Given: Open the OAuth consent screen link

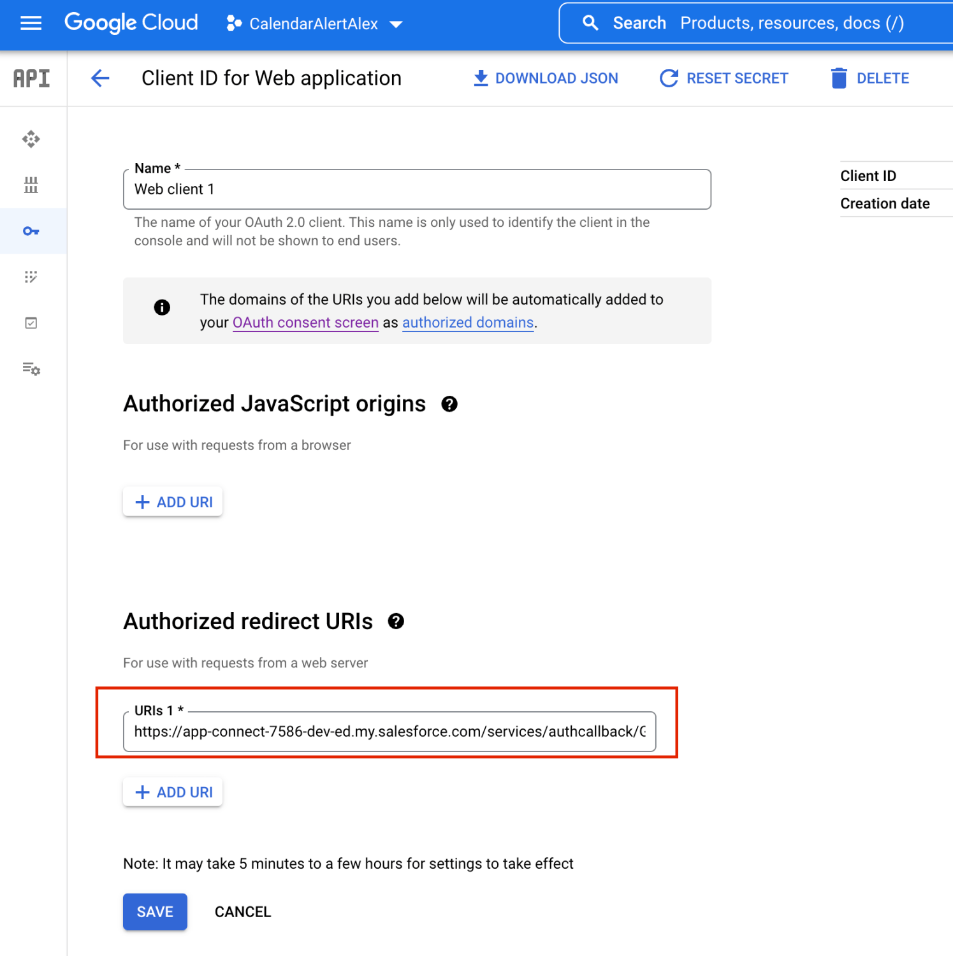Looking at the screenshot, I should pos(305,322).
